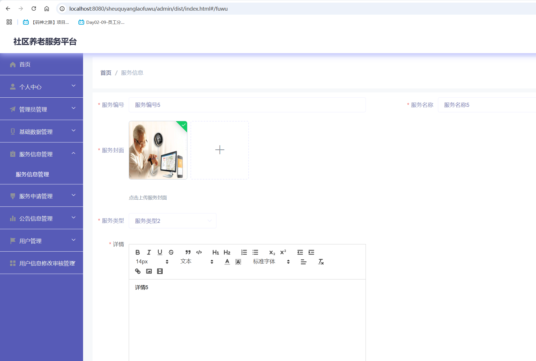Select 公告信息管理 in the sidebar
This screenshot has height=361, width=536.
[41, 218]
